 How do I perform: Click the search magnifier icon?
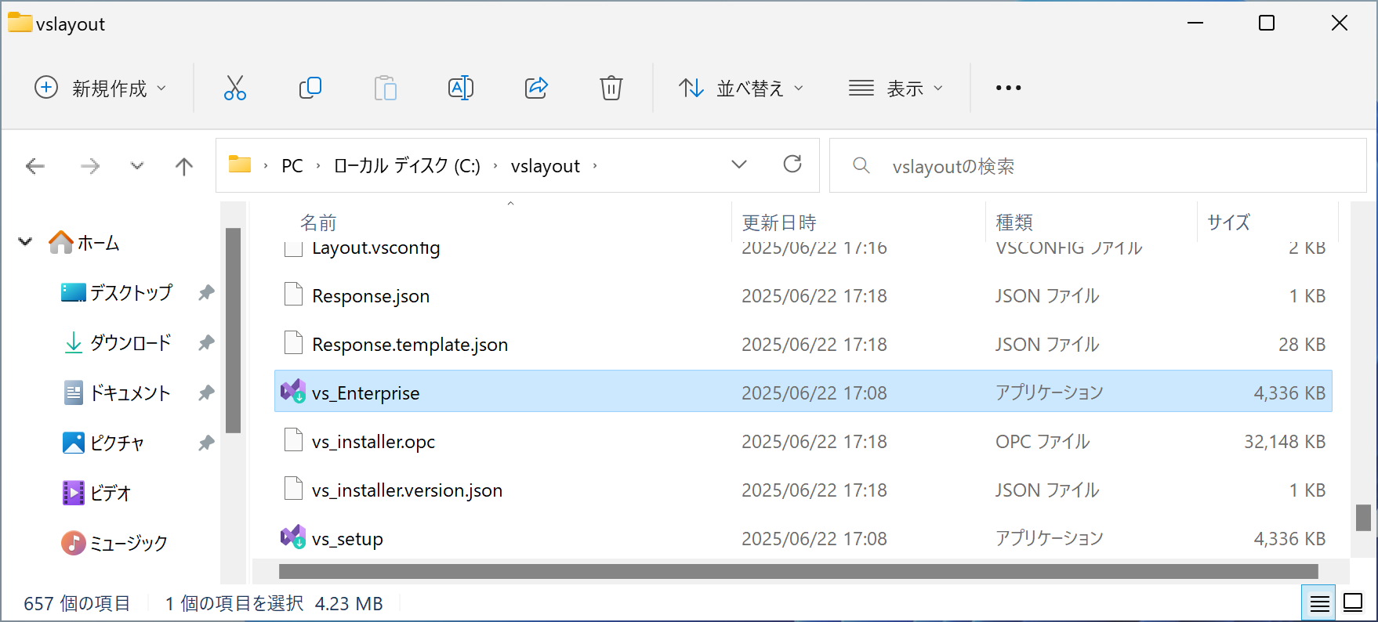click(x=861, y=165)
